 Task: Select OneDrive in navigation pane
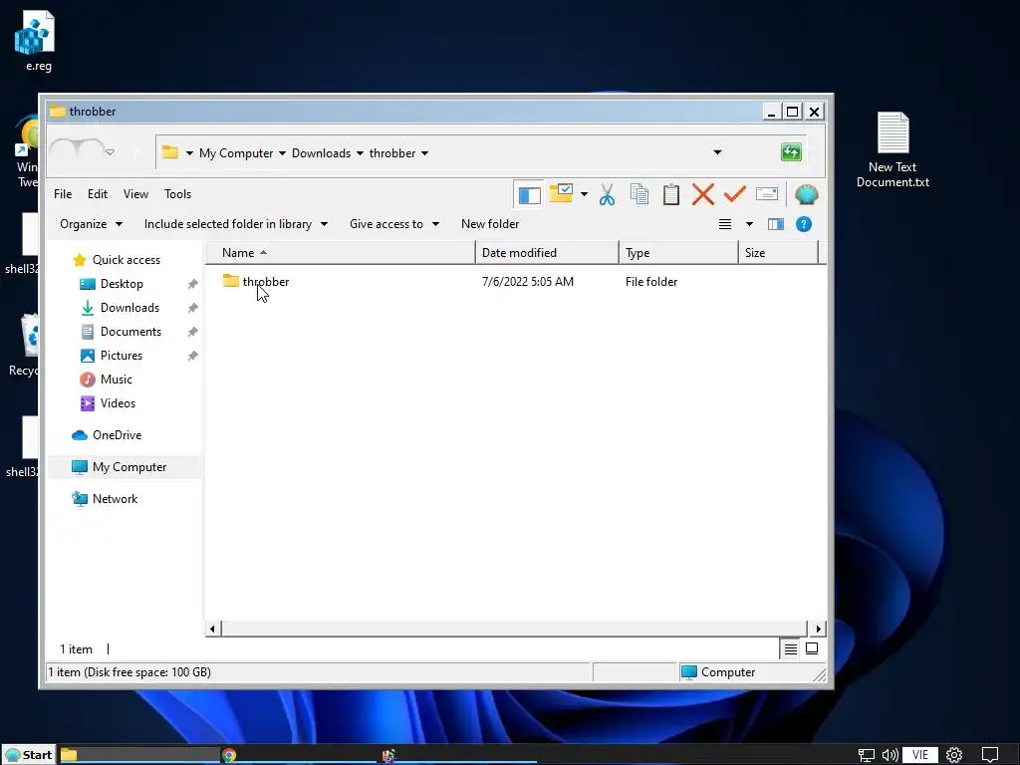point(118,435)
